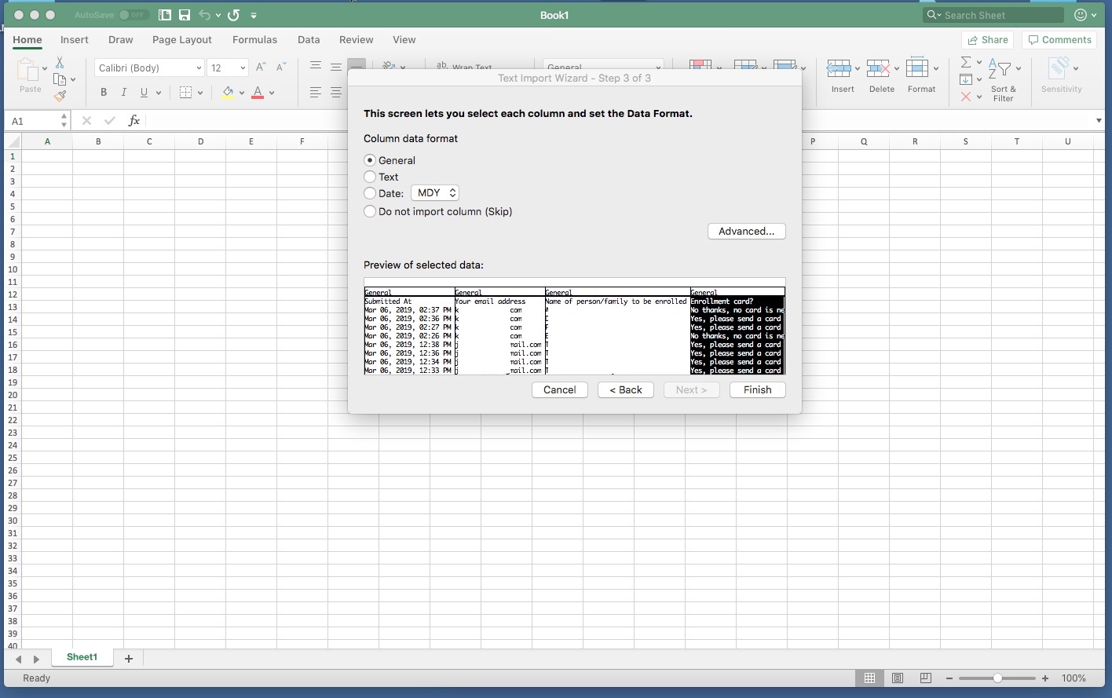Click the Format Painter brush icon
The width and height of the screenshot is (1112, 698).
(60, 96)
